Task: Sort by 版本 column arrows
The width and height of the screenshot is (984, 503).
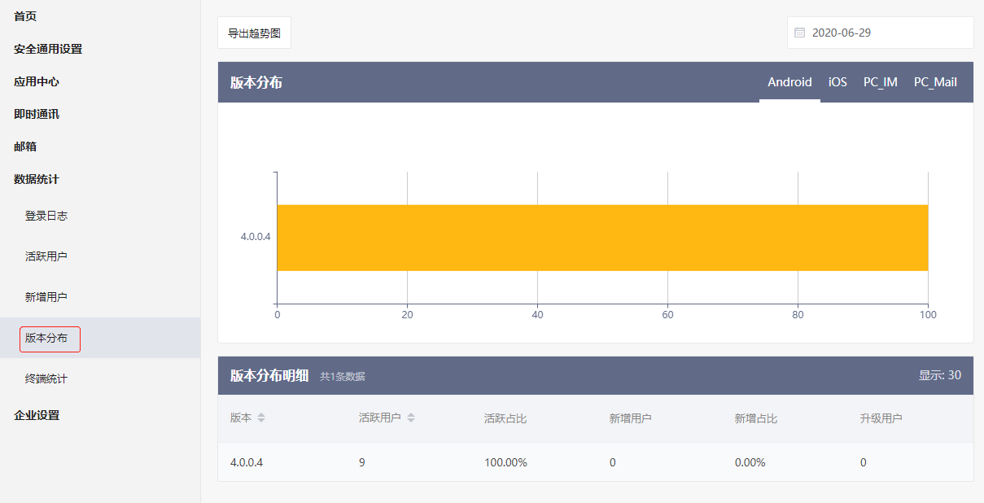Action: [261, 418]
